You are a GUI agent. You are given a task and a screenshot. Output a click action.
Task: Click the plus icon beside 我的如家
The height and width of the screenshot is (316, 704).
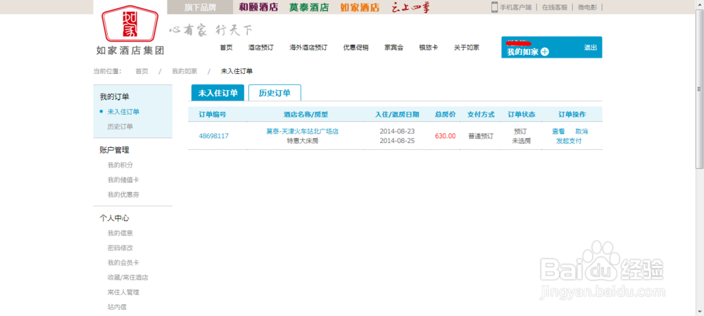(545, 51)
